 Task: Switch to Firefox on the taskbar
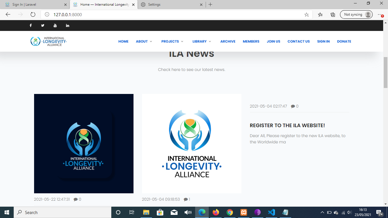pos(216,212)
